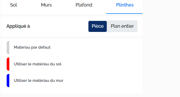180x97 pixels.
Task: Pick the blue bar beside matériau du mur
Action: tap(8, 81)
